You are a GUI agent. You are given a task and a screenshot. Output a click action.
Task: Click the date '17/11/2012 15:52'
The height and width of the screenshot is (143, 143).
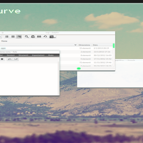[x=103, y=59]
